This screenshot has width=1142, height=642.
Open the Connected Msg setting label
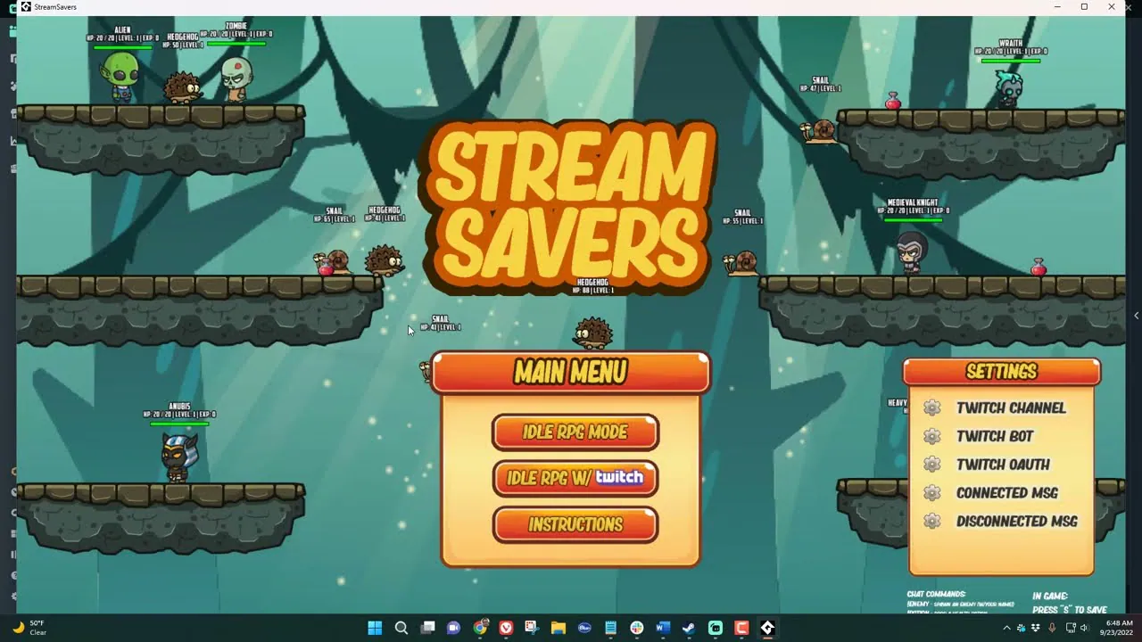(1006, 492)
